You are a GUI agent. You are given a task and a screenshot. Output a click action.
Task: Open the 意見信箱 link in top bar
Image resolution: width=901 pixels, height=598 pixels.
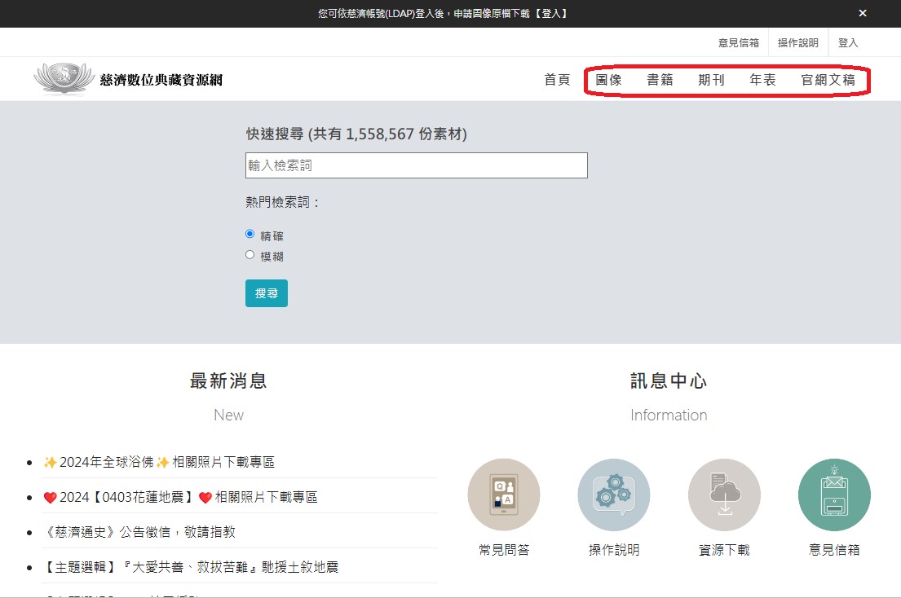739,43
